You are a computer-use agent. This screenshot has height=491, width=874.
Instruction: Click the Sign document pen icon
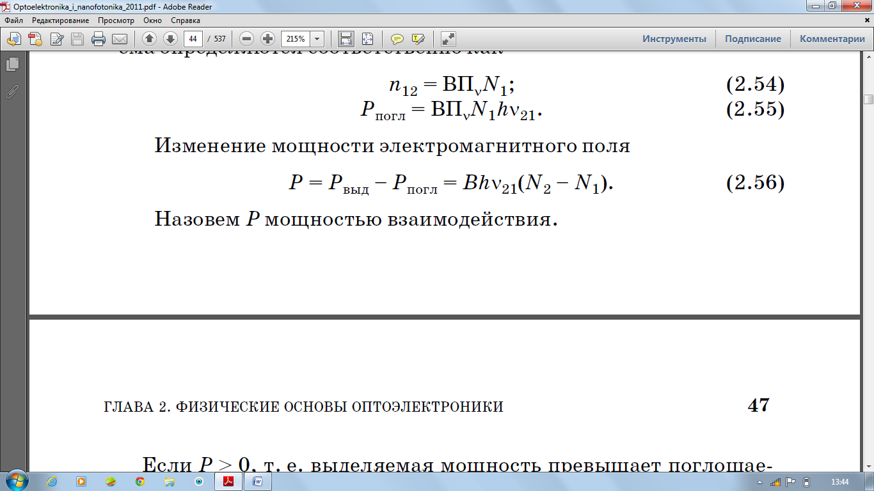[x=56, y=39]
